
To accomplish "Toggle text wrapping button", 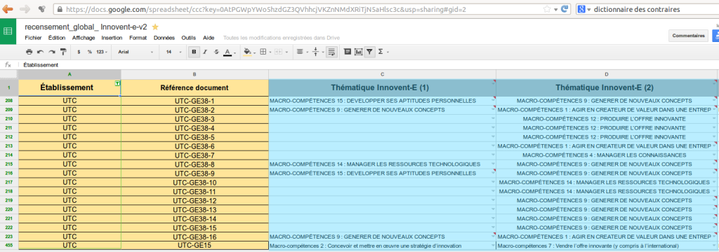I will point(332,52).
